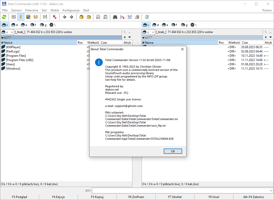Screen dimensions: 274x200
Task: Click the Reread source refresh icon
Action: pyautogui.click(x=4, y=17)
